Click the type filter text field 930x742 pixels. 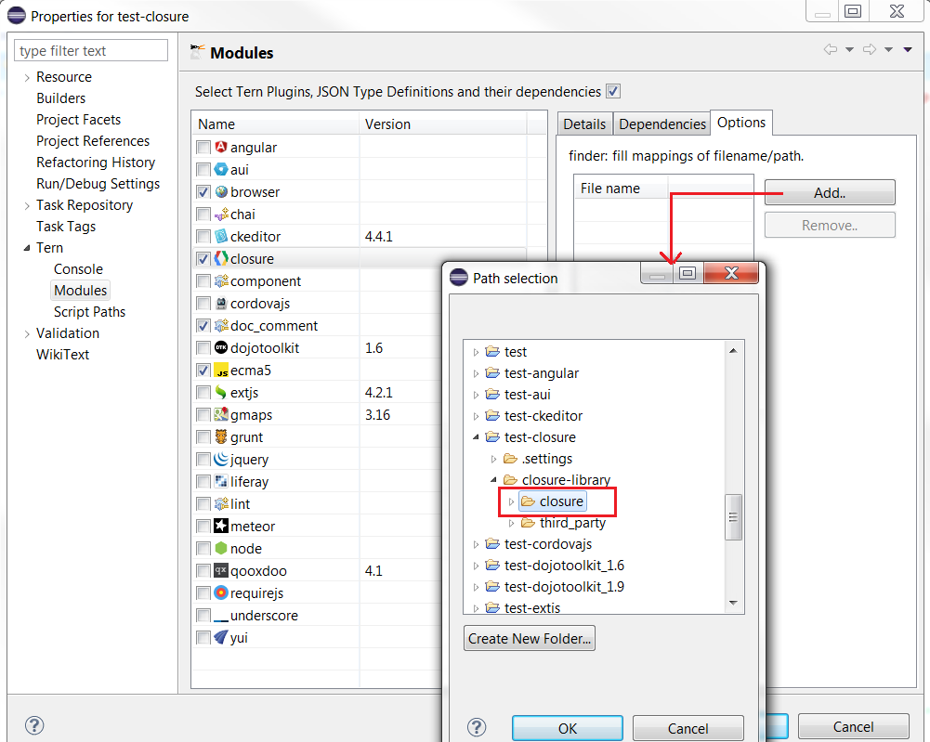click(92, 51)
